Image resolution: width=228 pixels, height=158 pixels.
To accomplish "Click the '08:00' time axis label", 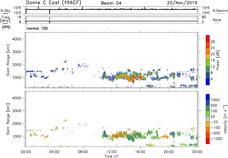I will (x=83, y=152).
